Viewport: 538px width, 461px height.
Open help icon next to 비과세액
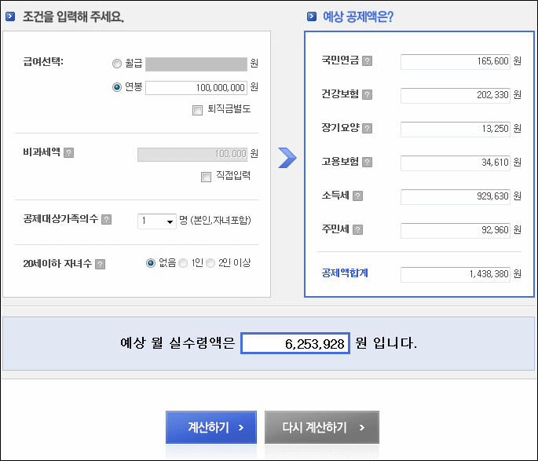[69, 153]
